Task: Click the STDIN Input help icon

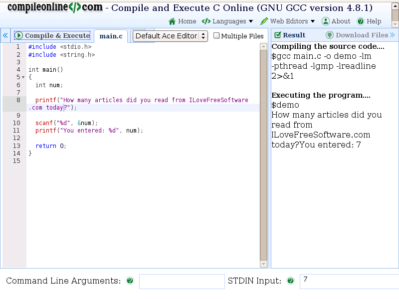Action: [290, 281]
